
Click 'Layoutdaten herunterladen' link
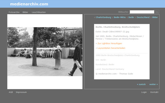coord(111,48)
